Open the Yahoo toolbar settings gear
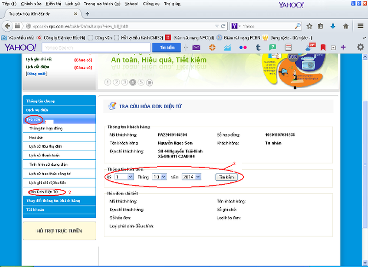Image resolution: width=368 pixels, height=267 pixels. [360, 47]
